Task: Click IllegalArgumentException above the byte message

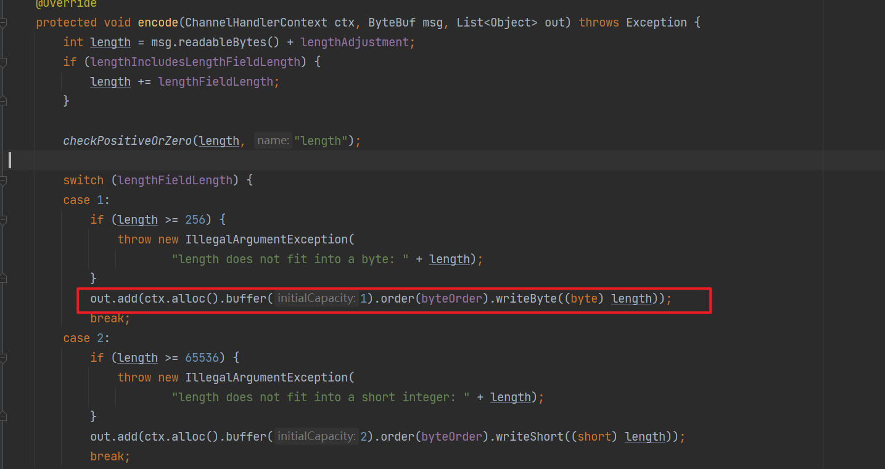Action: pos(266,240)
